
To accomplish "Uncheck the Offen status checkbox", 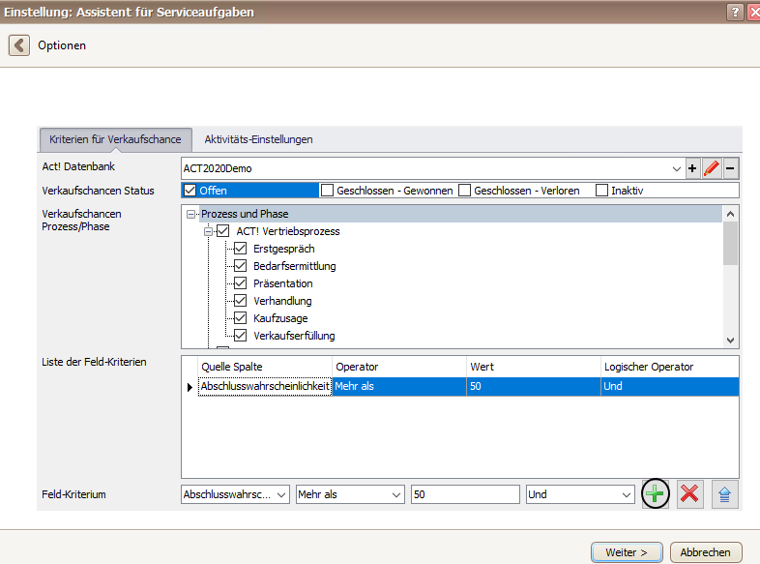I will (x=190, y=191).
